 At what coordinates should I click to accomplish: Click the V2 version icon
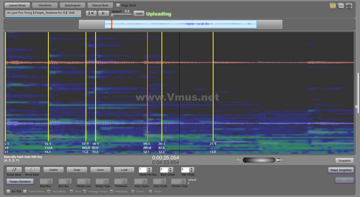(x=333, y=6)
